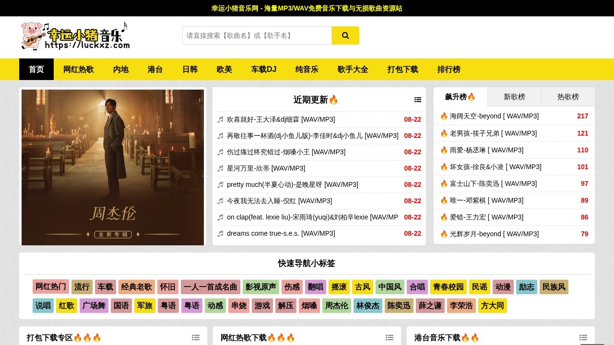Click the music note beside dreams come true
The image size is (614, 345).
220,233
